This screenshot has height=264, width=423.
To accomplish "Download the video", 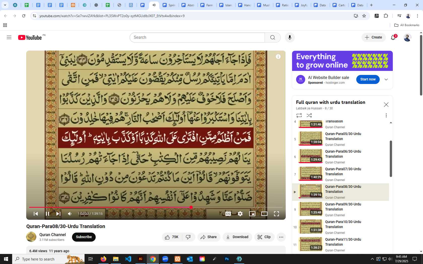I will pyautogui.click(x=237, y=237).
